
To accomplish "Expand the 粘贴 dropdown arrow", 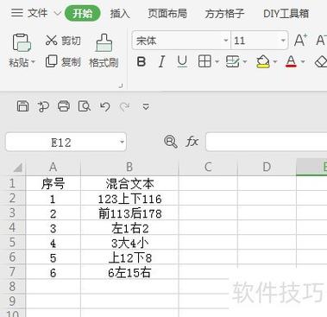I will (33, 61).
